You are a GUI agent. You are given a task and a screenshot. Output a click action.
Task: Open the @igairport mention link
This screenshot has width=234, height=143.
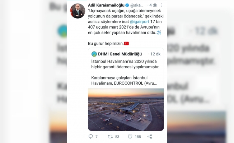(x=140, y=22)
